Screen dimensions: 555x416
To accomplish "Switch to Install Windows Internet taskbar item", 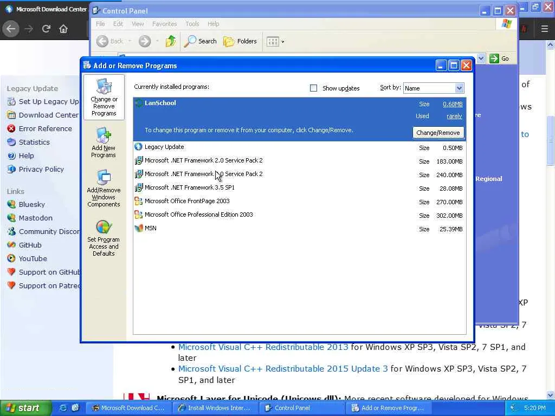I will coord(215,408).
